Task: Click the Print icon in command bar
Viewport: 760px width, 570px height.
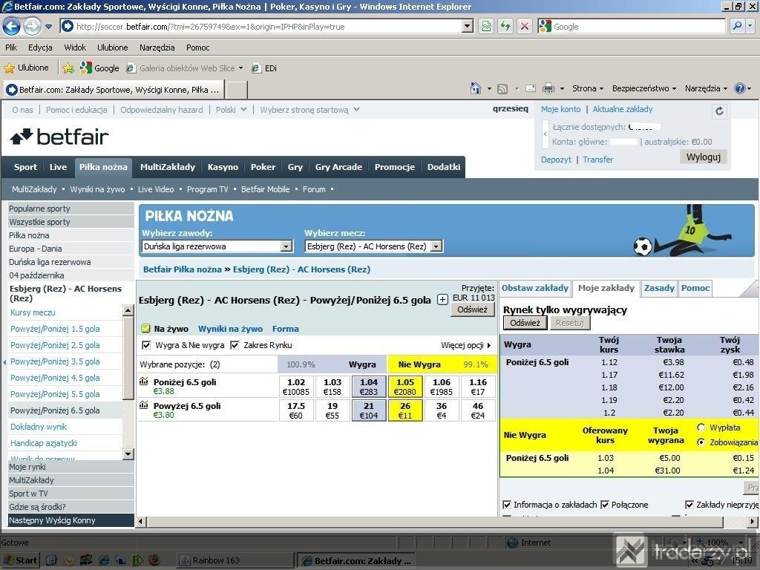Action: click(x=548, y=89)
